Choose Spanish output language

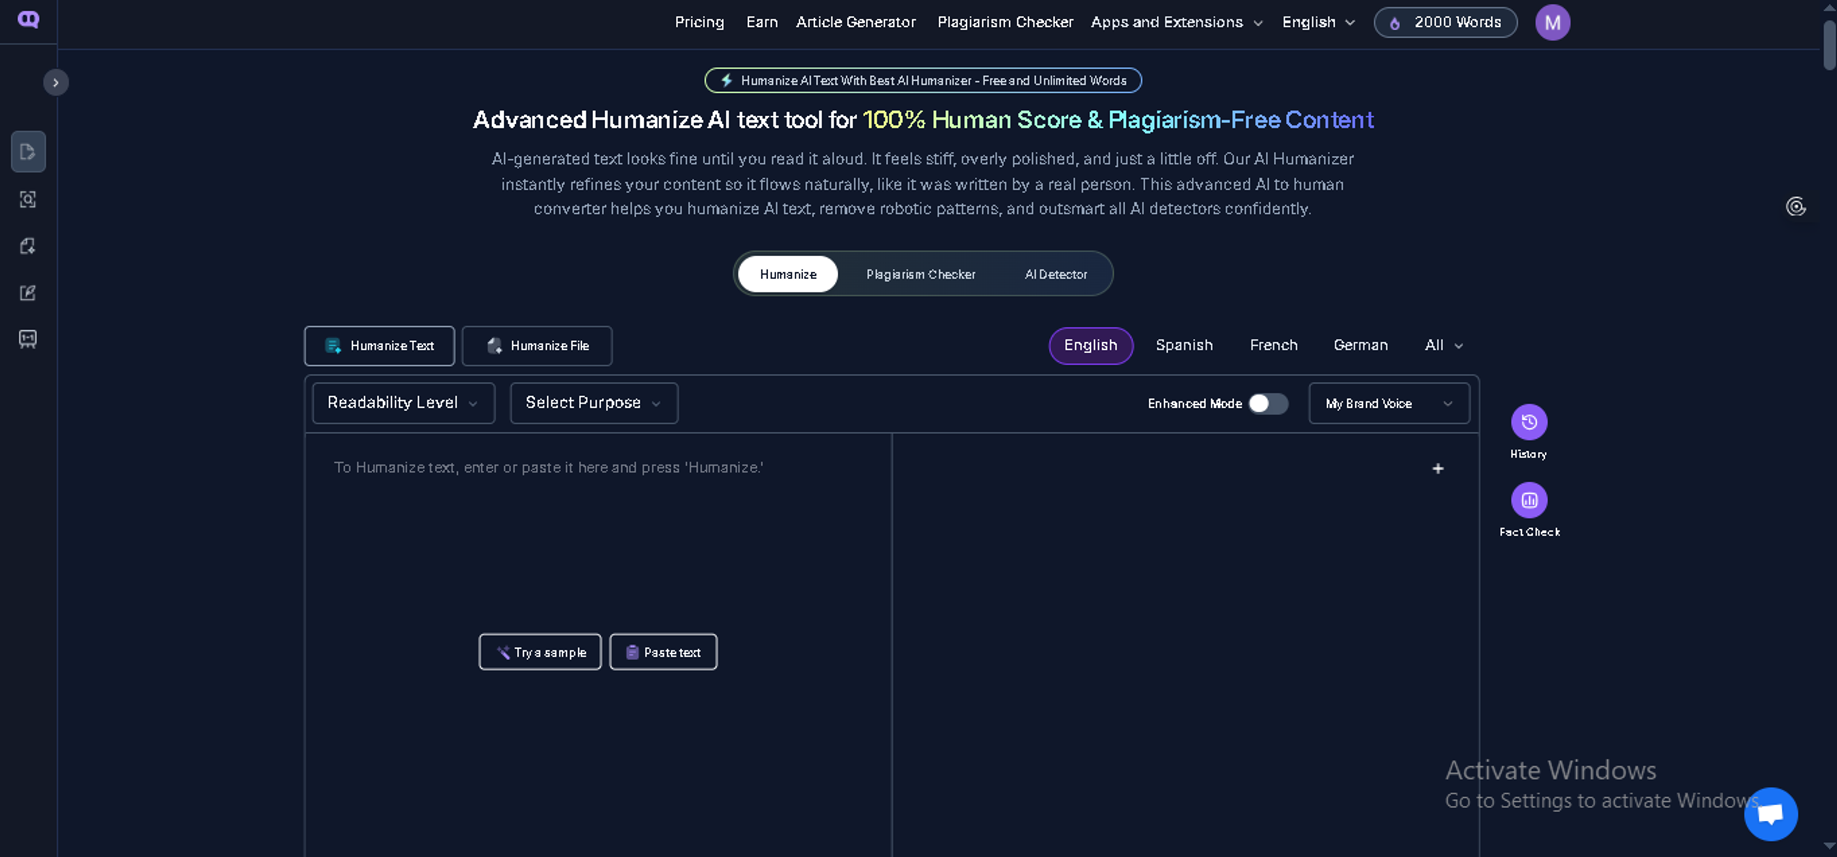pos(1184,346)
